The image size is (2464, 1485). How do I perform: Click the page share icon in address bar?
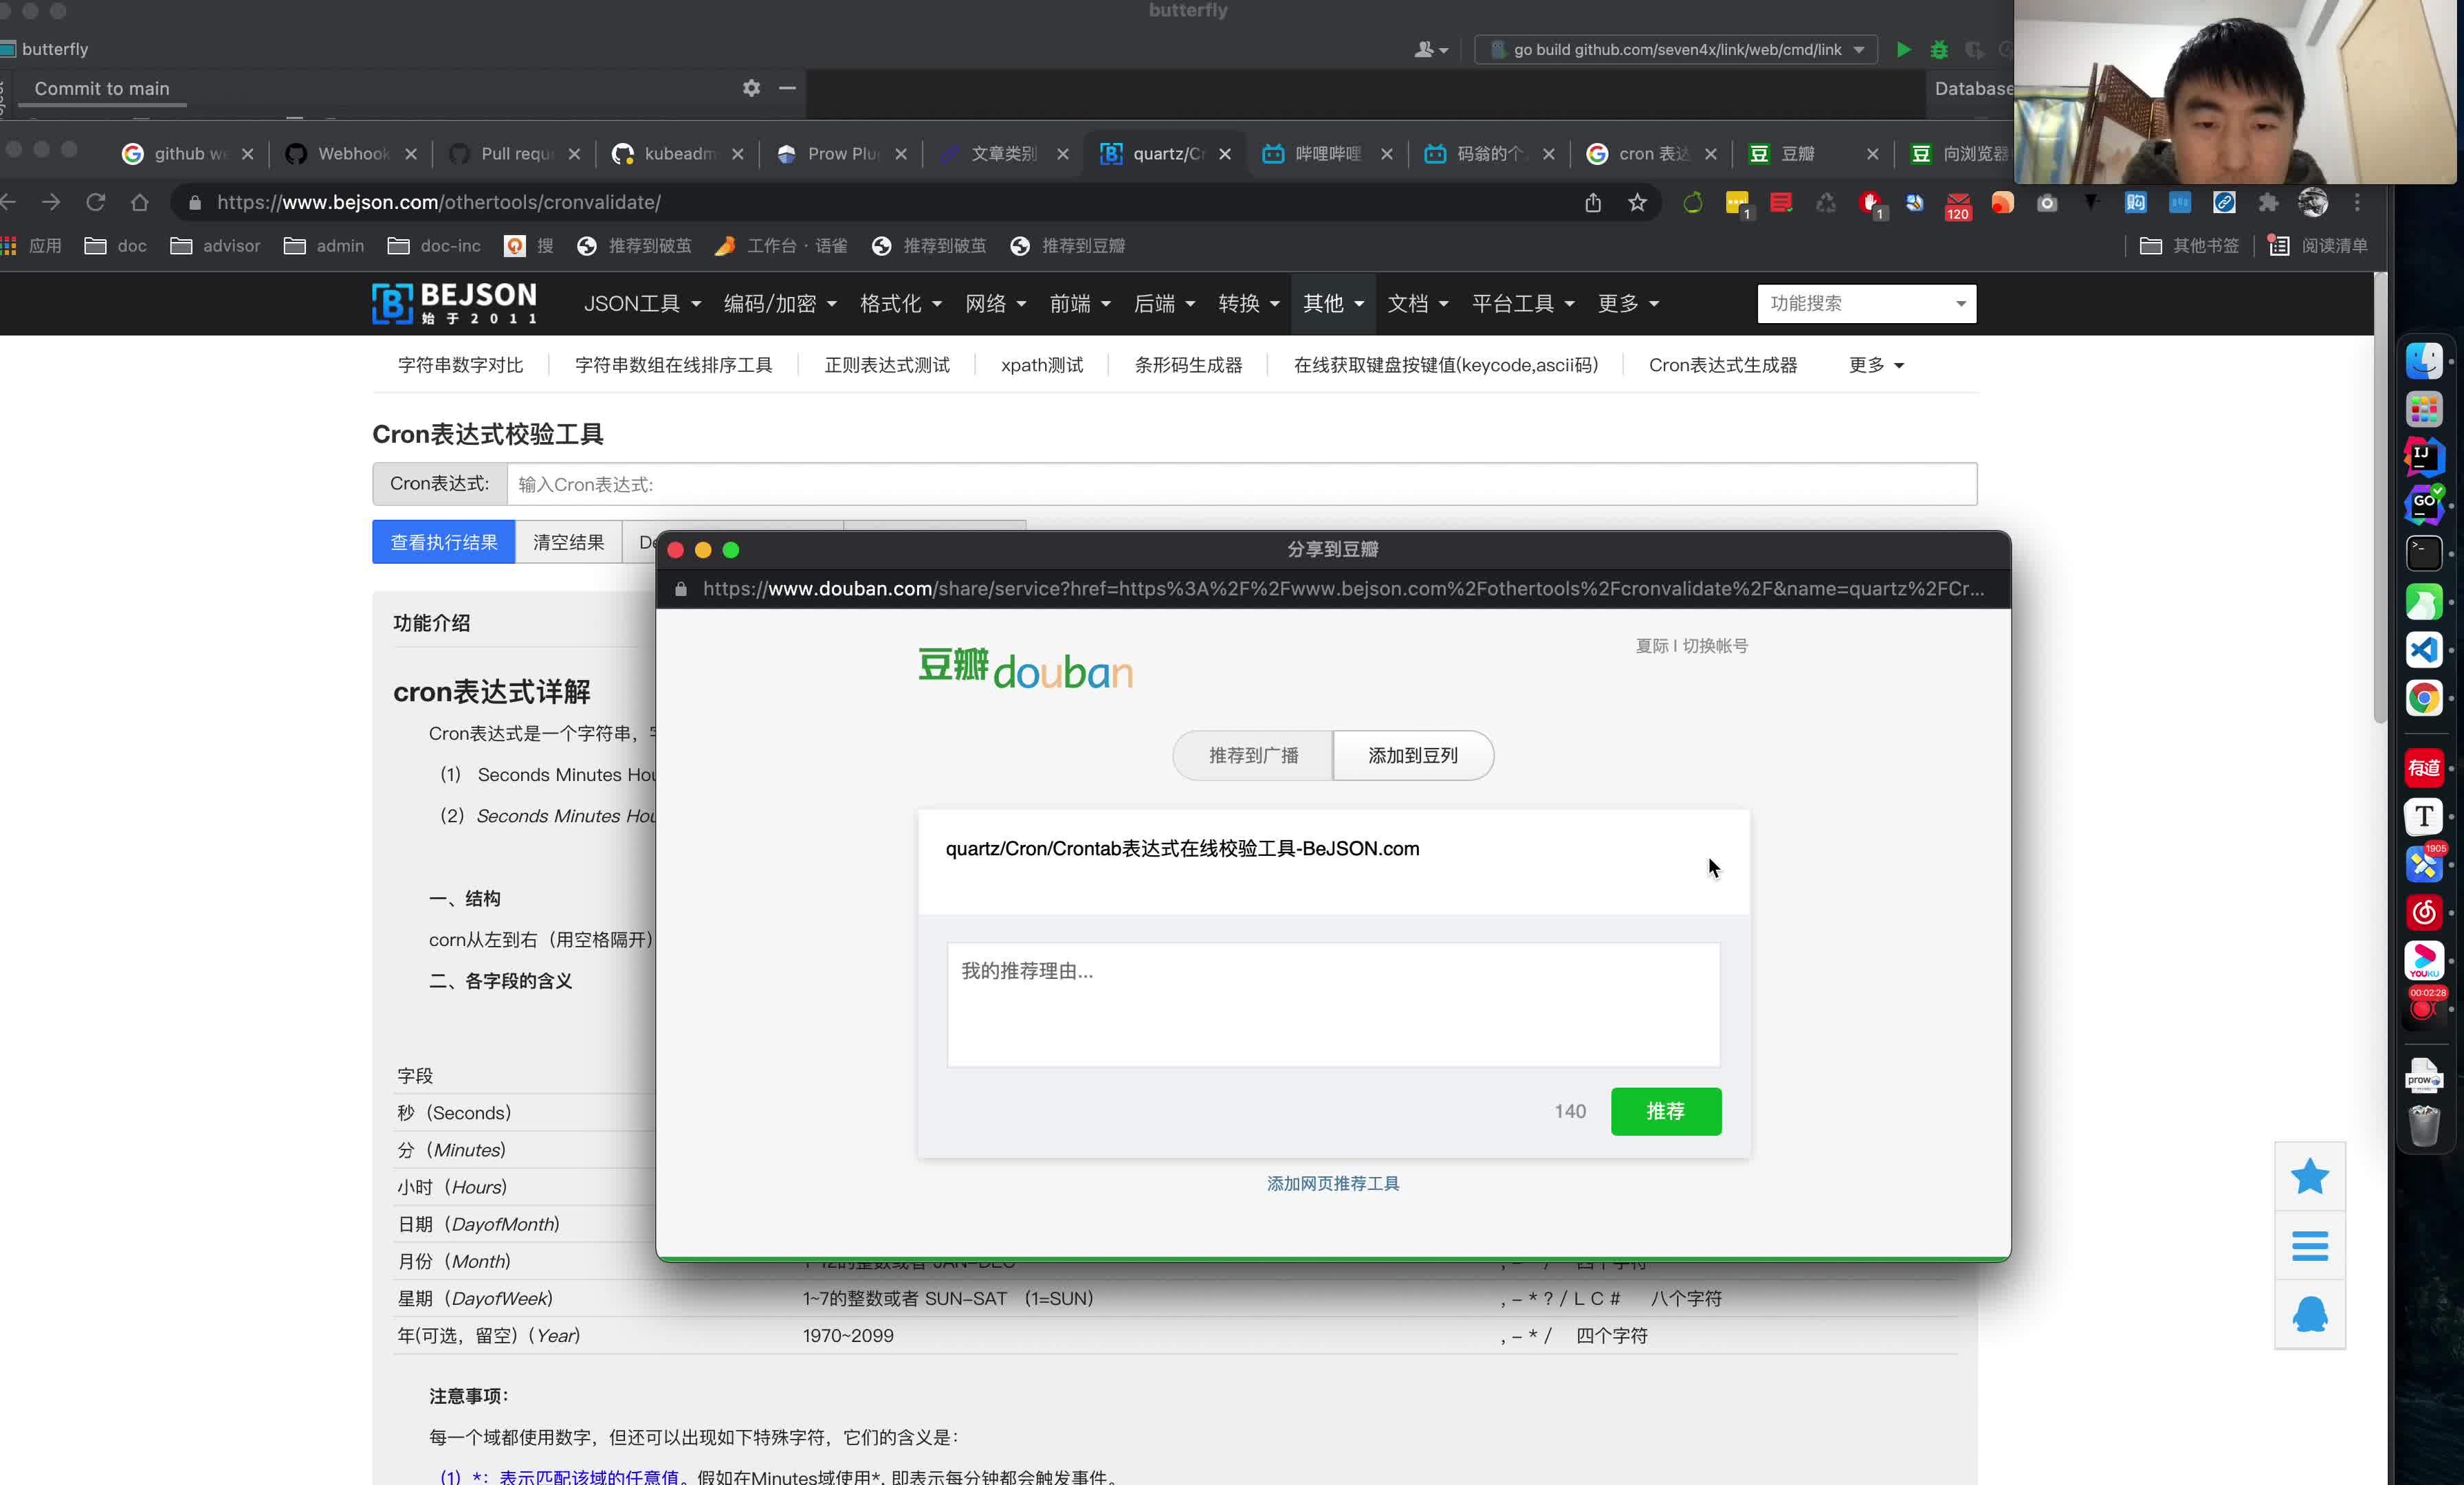click(1593, 203)
